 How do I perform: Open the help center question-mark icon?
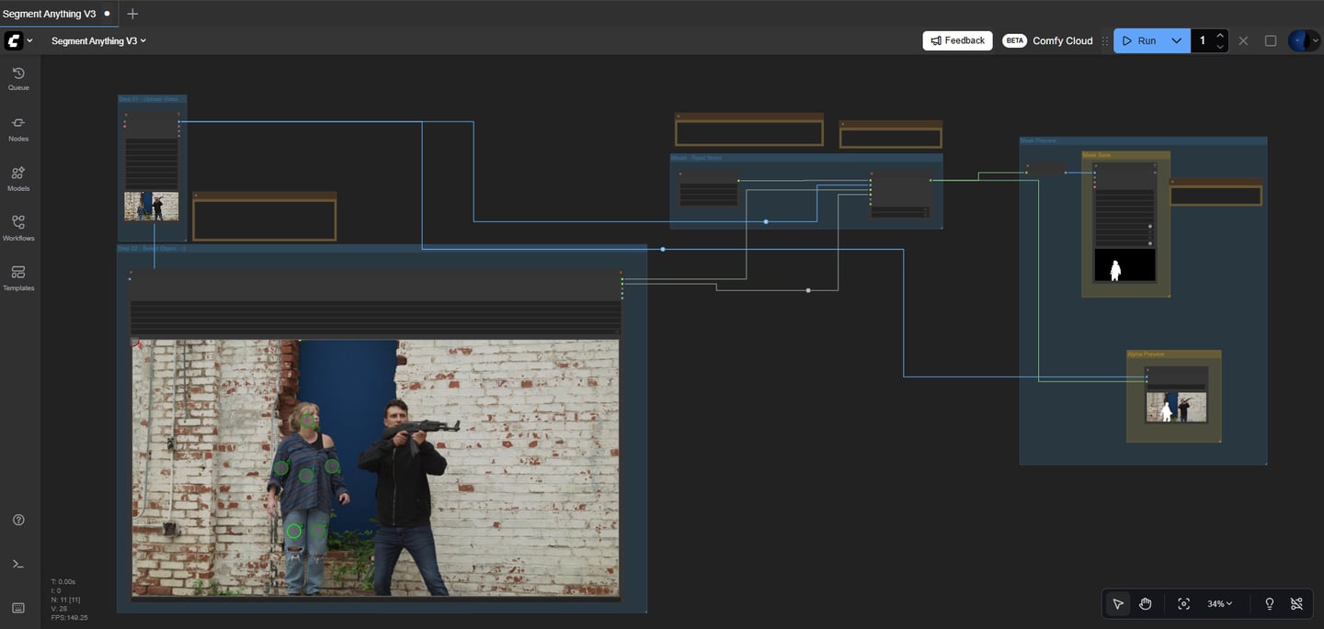(18, 520)
